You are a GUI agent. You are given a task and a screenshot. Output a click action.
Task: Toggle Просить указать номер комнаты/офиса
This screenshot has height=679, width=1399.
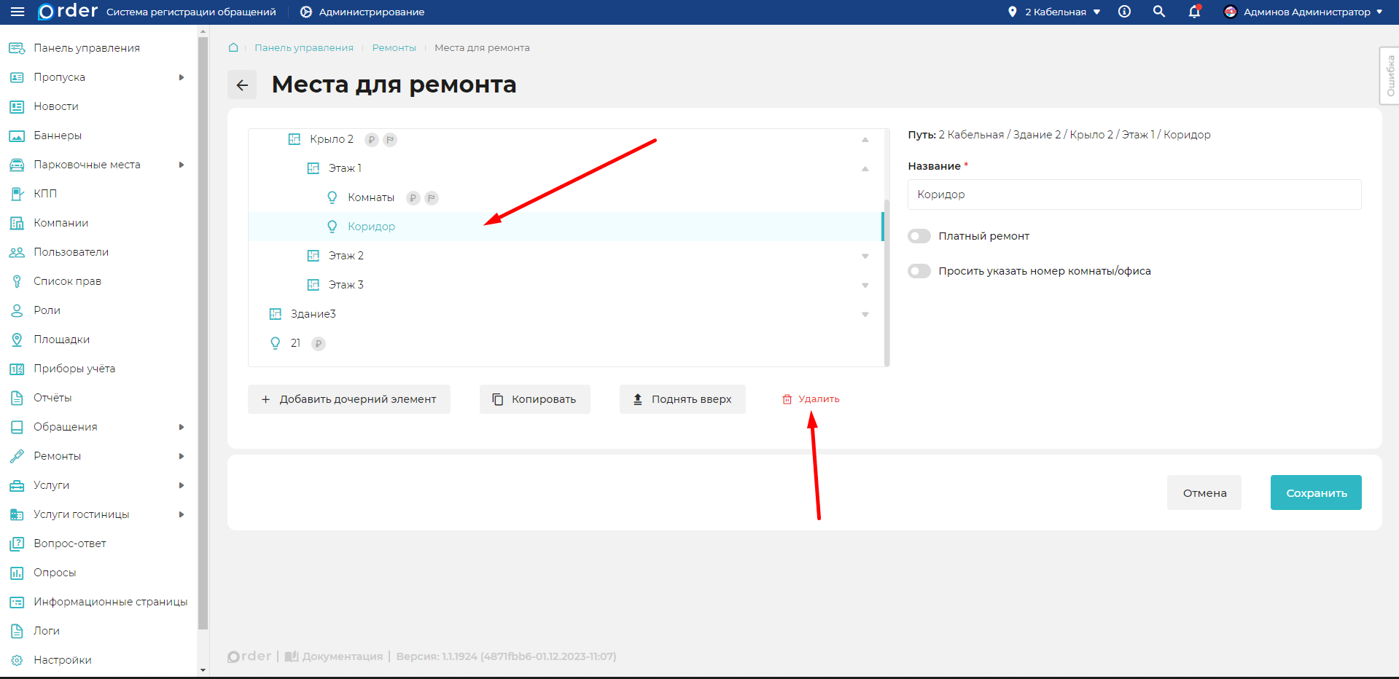[x=919, y=271]
